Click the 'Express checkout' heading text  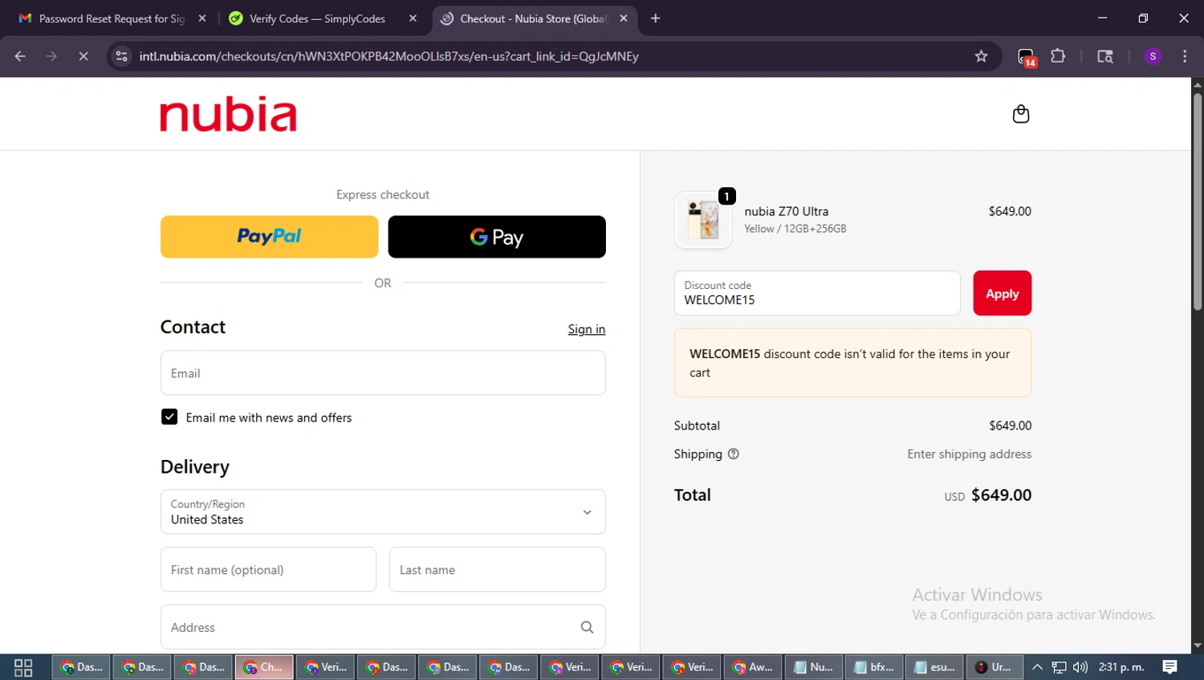coord(383,194)
